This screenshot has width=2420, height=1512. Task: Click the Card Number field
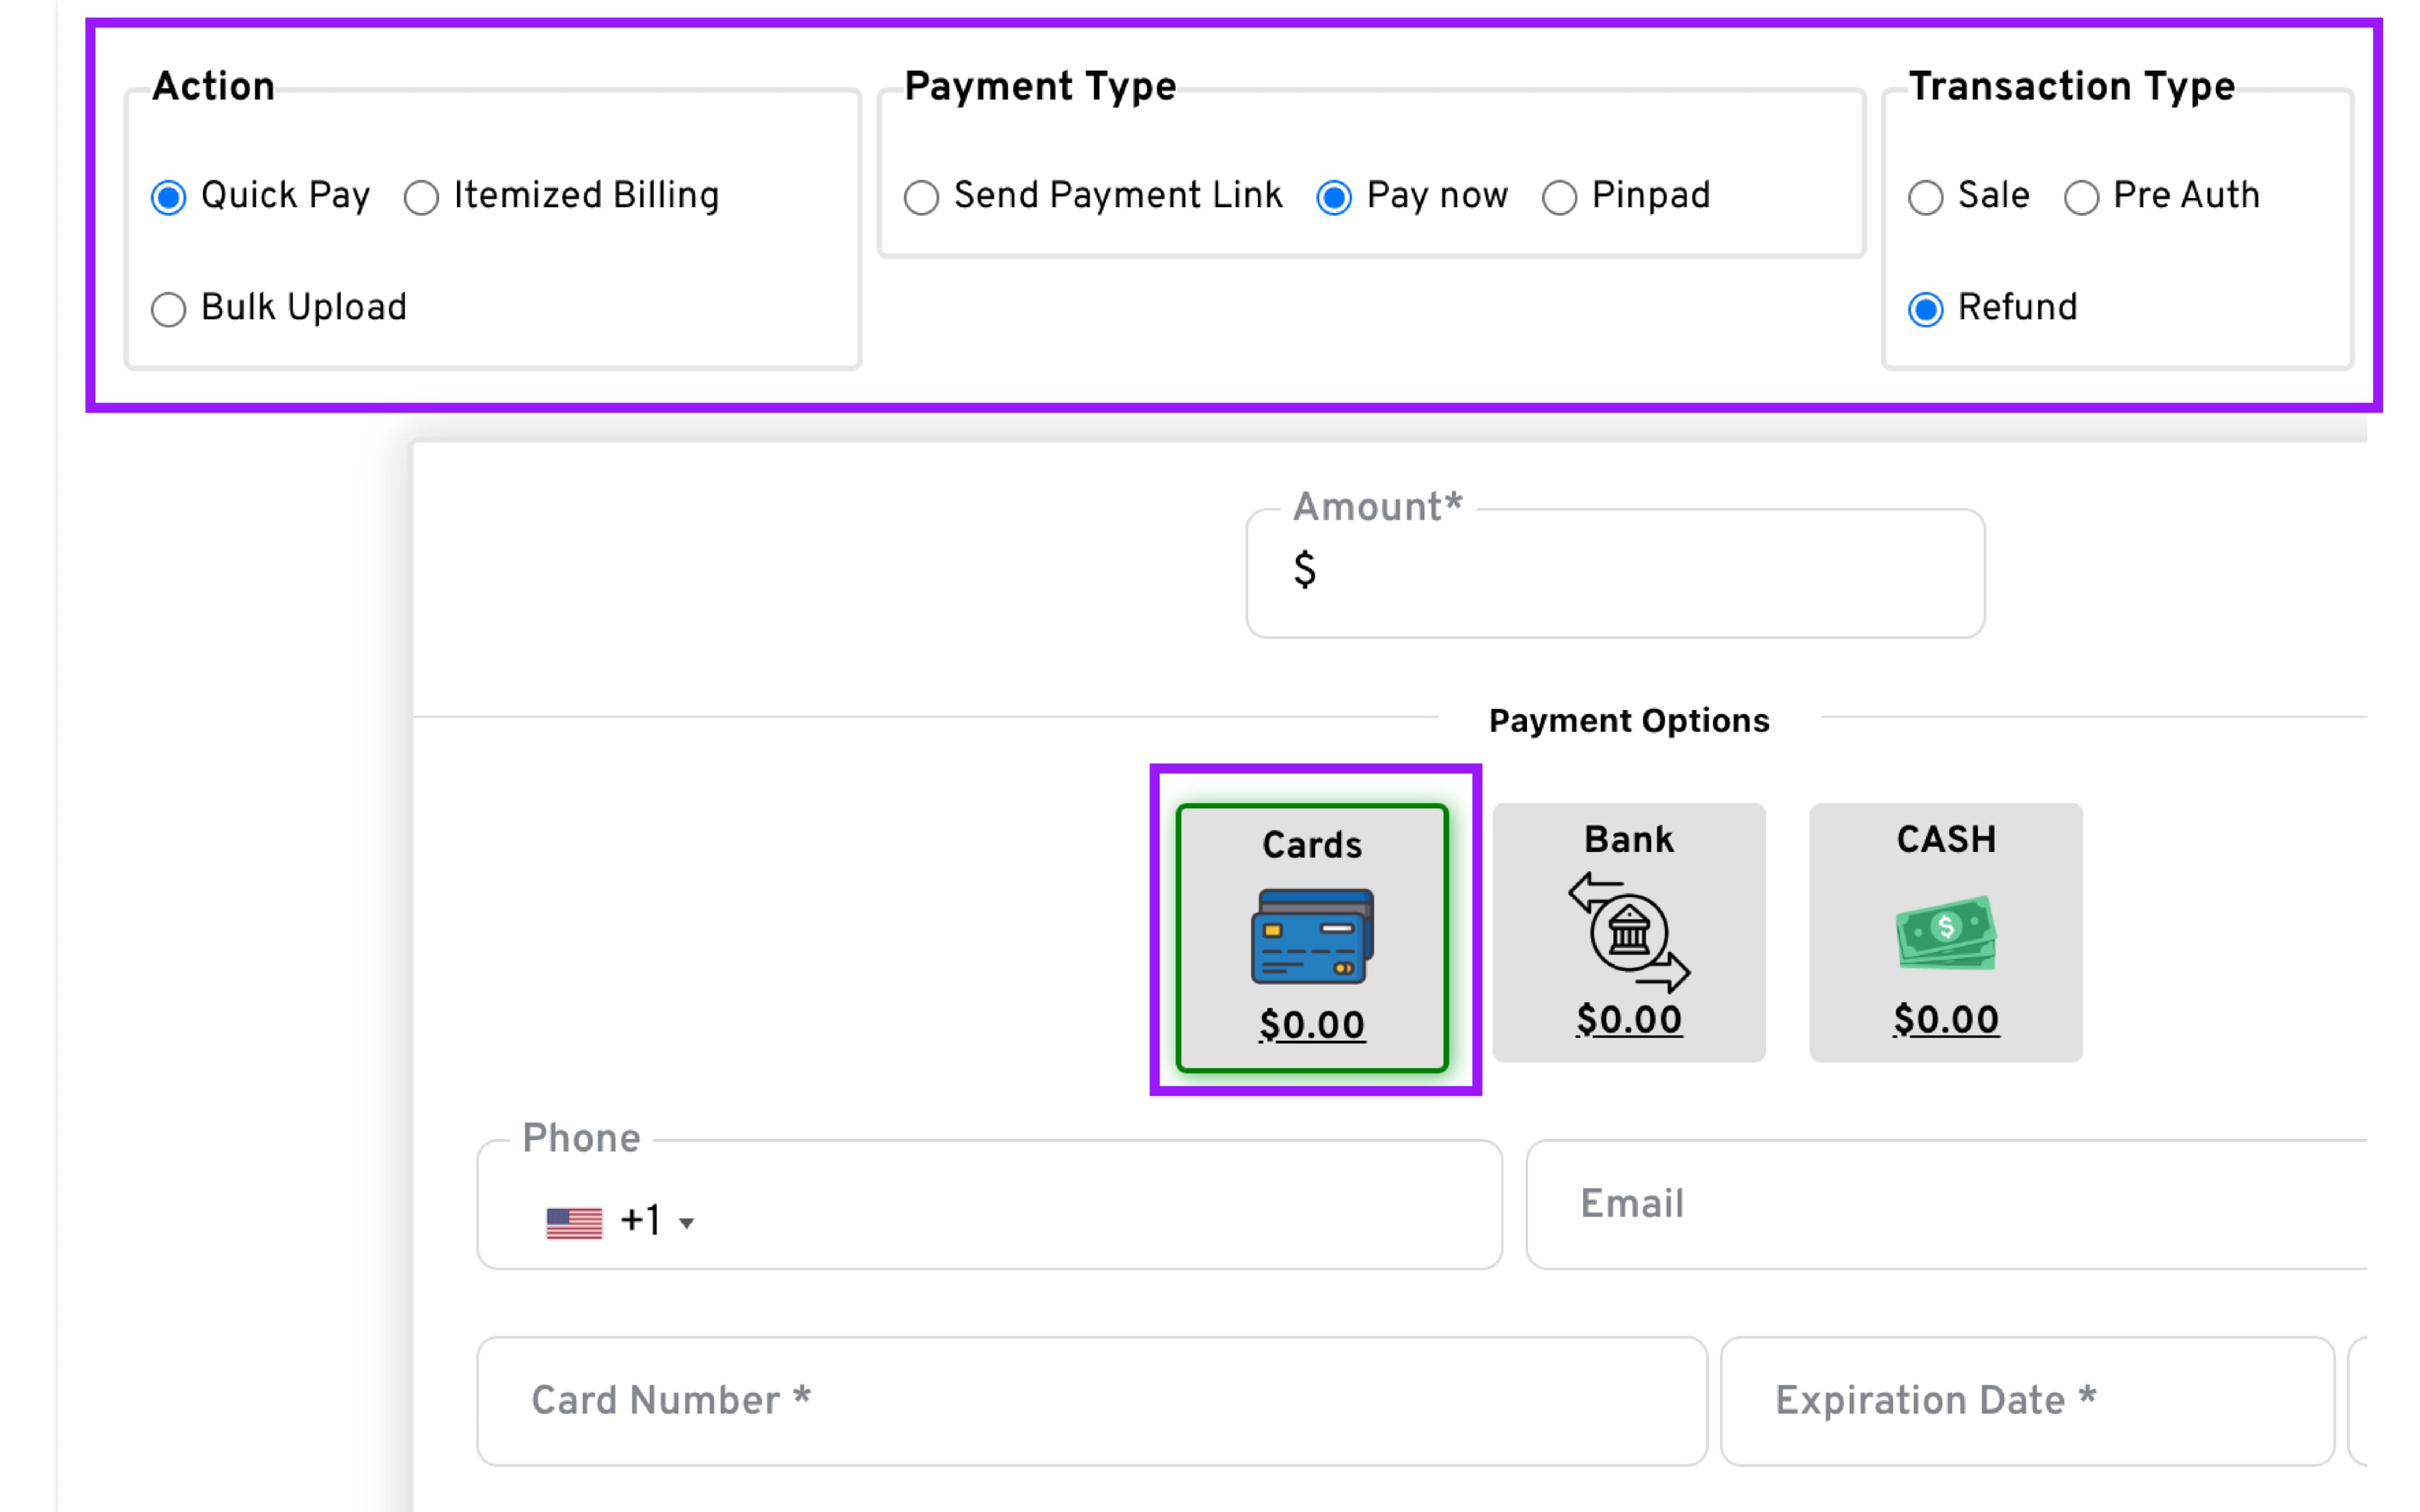1090,1400
